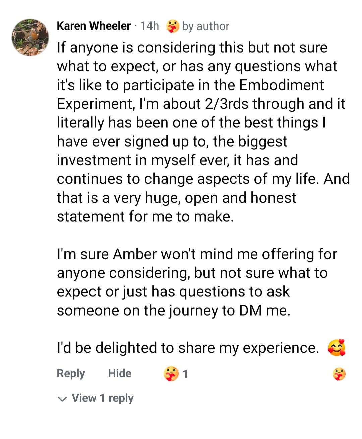Click the text 'DM me.'
The width and height of the screenshot is (362, 439).
(264, 310)
